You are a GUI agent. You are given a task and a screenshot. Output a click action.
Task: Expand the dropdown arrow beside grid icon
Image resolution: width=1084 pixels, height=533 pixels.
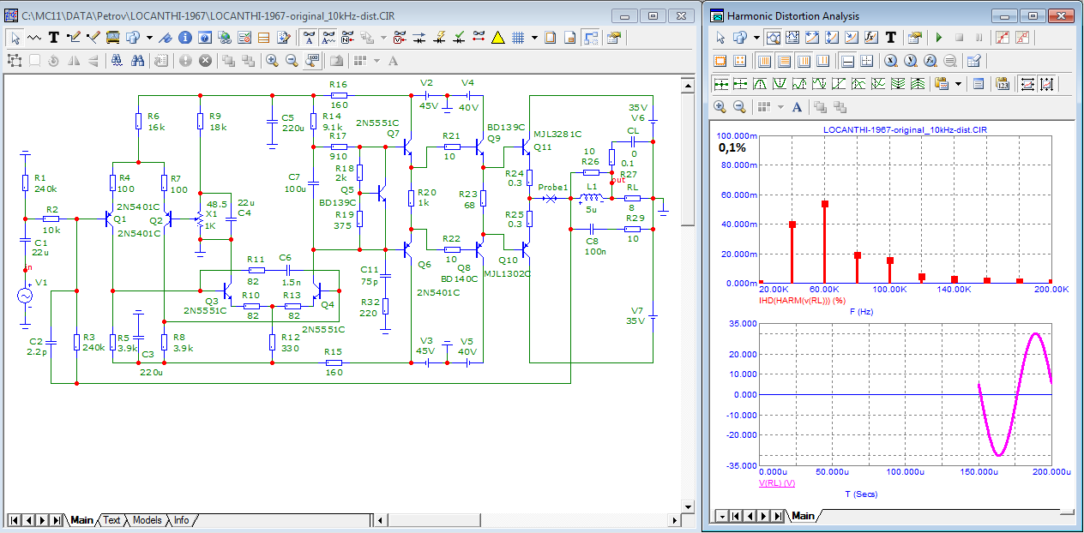pos(534,38)
